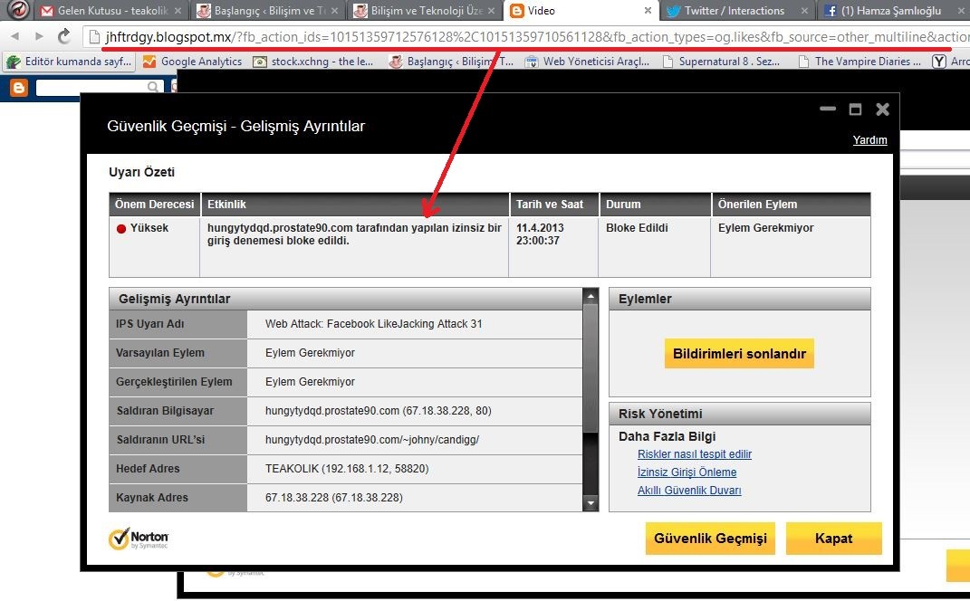Click the Blogger search magnifier icon
This screenshot has width=970, height=601.
click(153, 87)
